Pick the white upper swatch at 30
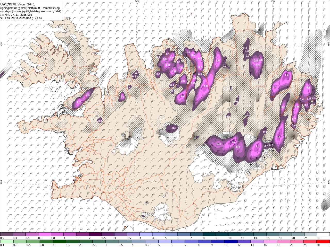This screenshot has height=247, width=330. (x=323, y=234)
